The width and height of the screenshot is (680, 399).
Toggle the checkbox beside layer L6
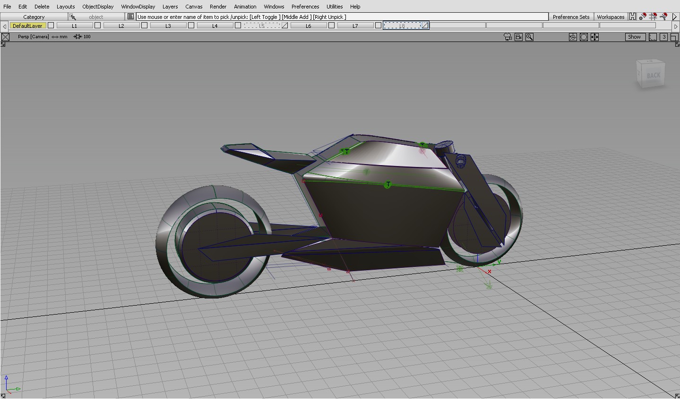[331, 25]
